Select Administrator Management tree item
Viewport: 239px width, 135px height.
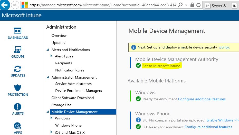74,77
